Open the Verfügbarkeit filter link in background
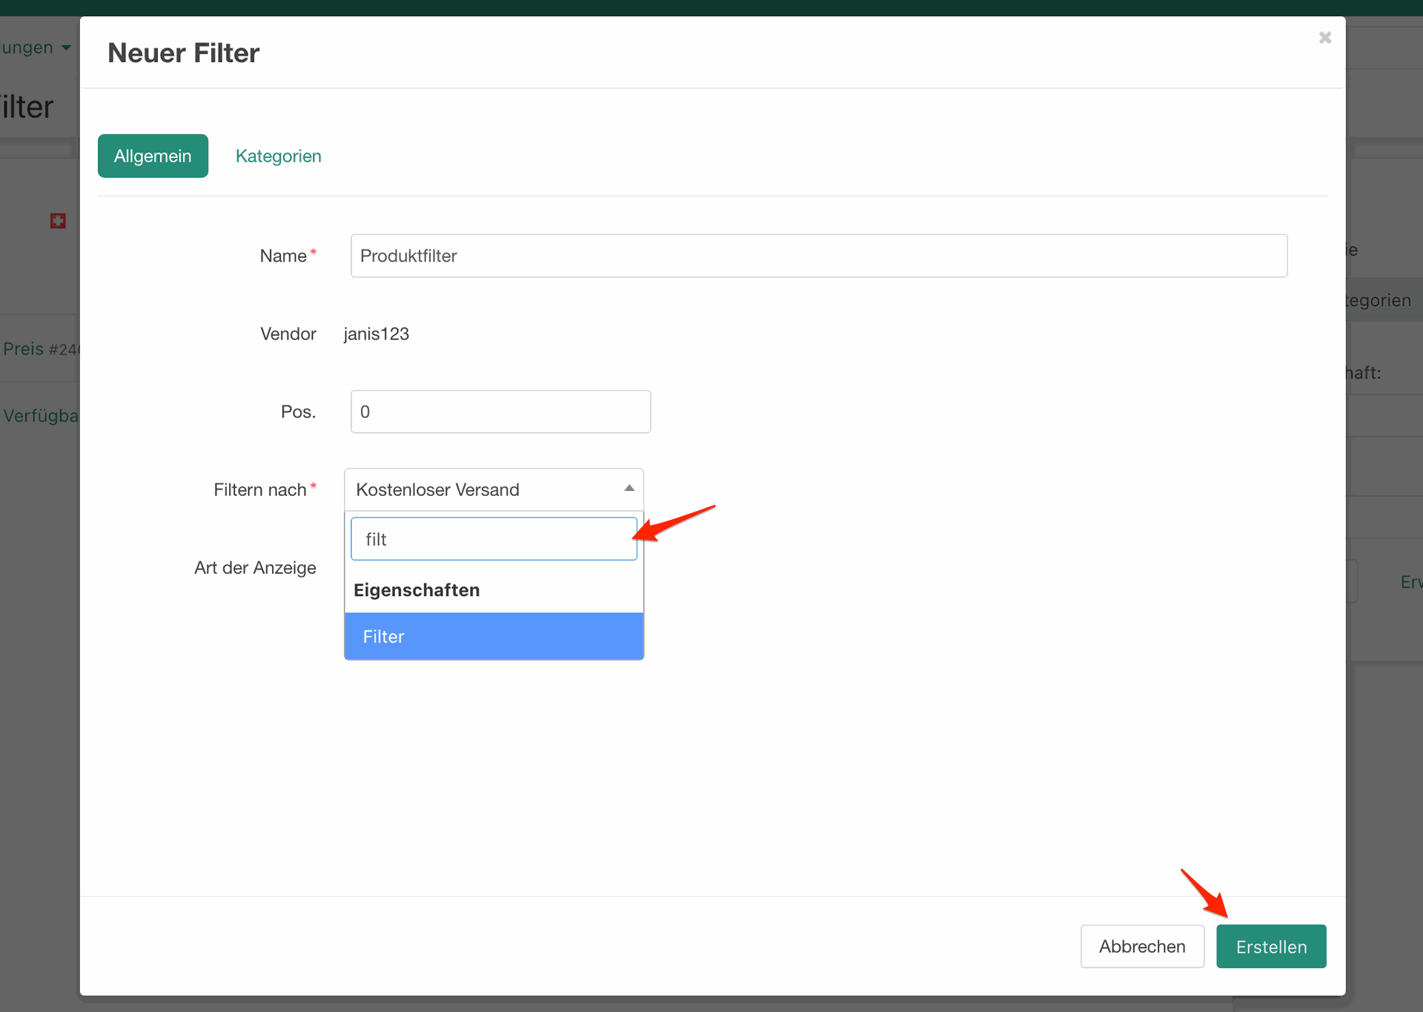 point(40,415)
